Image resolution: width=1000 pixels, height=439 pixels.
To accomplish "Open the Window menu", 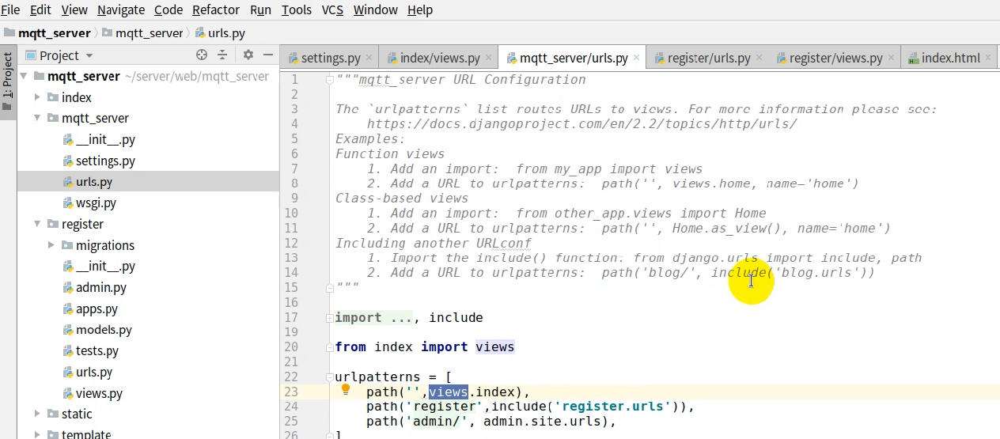I will [376, 9].
